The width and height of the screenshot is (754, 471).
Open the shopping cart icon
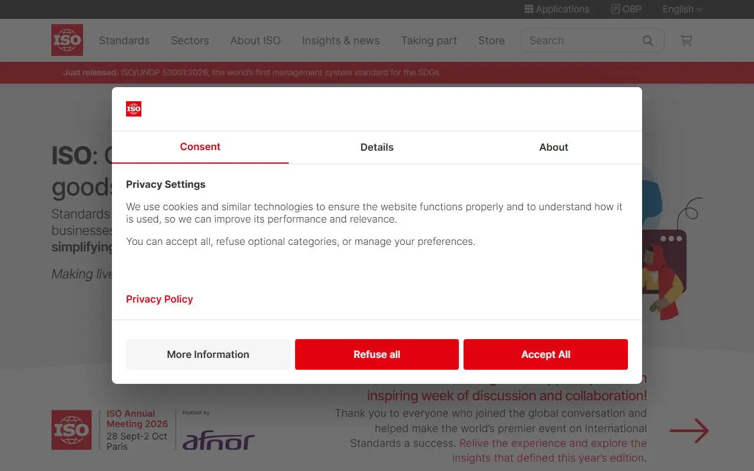[686, 41]
